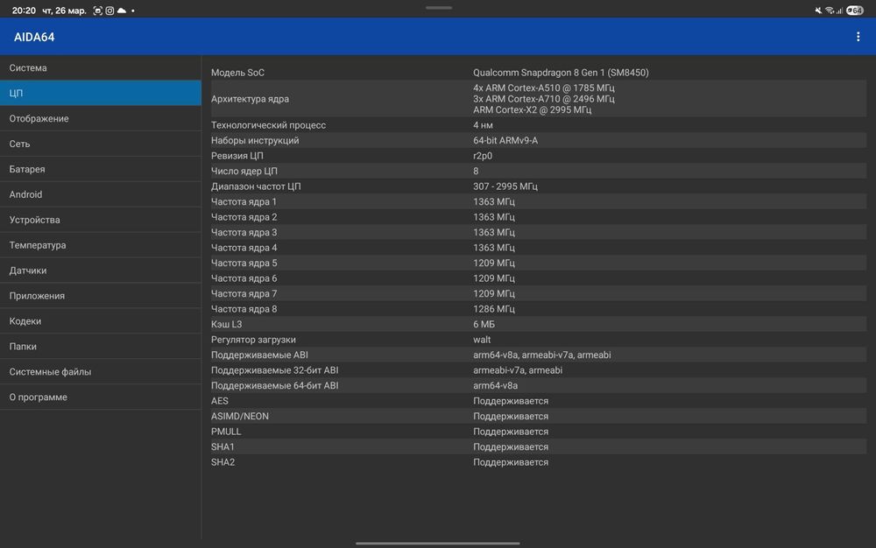Select the Технологический процесс row
876x548 pixels.
(x=539, y=125)
